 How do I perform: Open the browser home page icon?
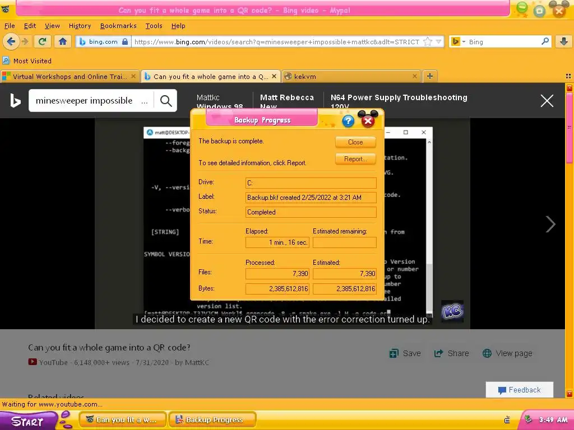pyautogui.click(x=63, y=41)
